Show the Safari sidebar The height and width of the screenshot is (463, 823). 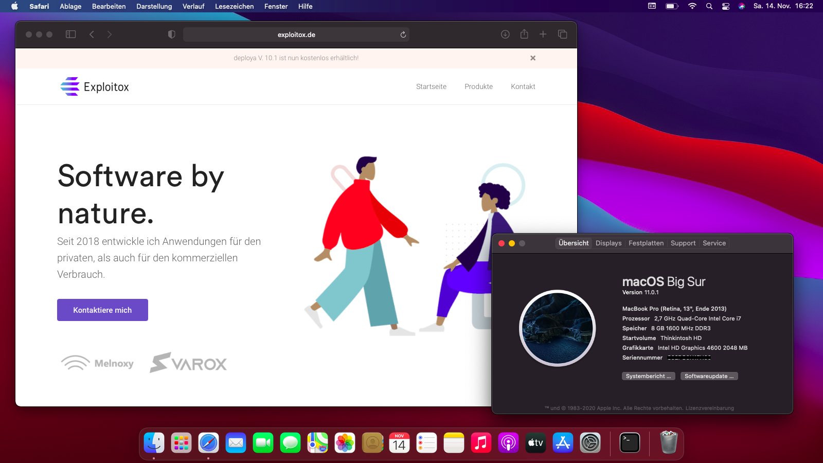click(x=70, y=34)
